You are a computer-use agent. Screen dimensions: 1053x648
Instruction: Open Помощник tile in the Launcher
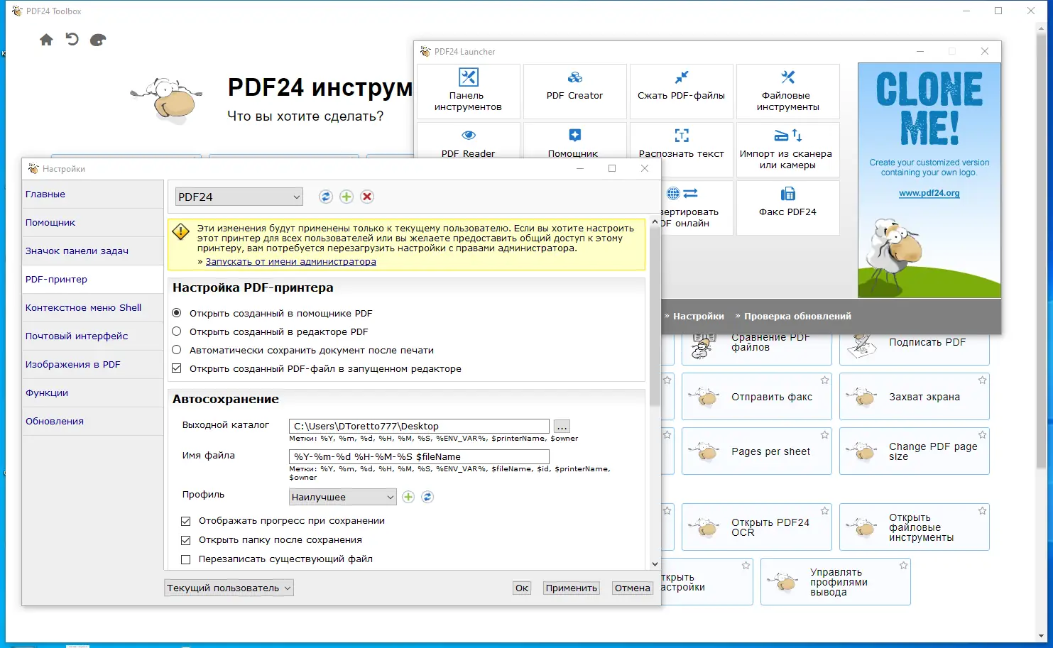pos(574,141)
